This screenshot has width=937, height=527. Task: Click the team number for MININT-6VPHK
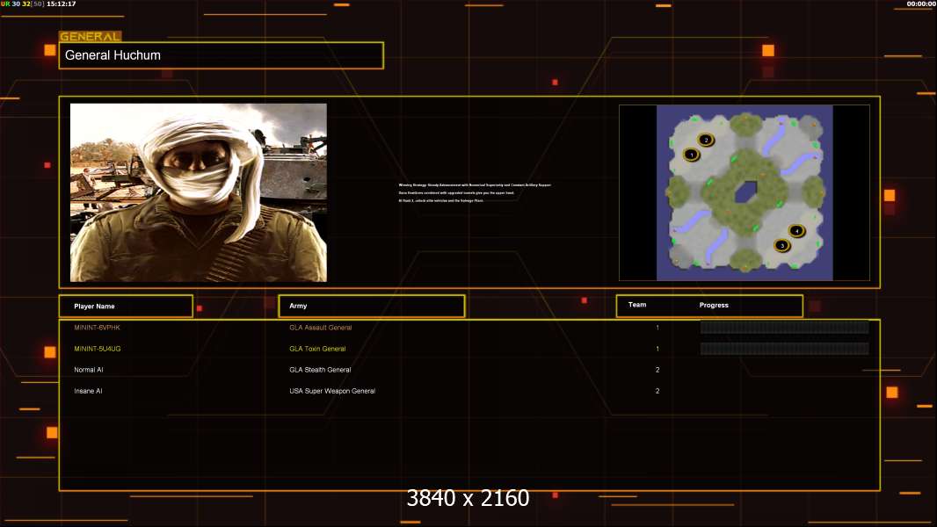[x=657, y=328]
